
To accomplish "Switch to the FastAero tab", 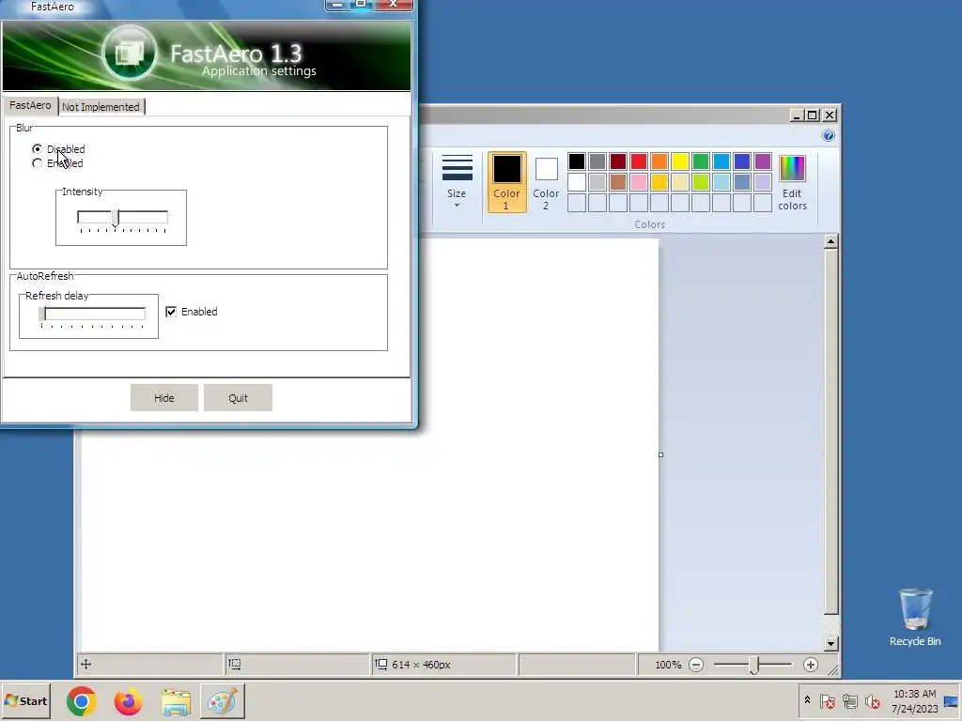I will (30, 105).
